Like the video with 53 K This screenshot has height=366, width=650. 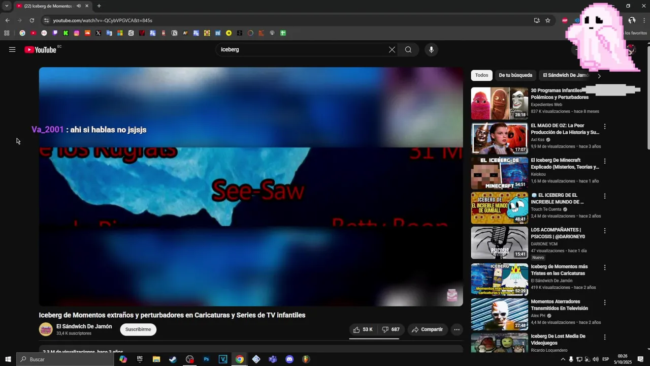click(363, 329)
